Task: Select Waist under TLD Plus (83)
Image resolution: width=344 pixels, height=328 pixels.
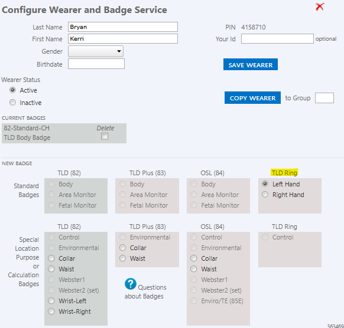Action: click(122, 258)
